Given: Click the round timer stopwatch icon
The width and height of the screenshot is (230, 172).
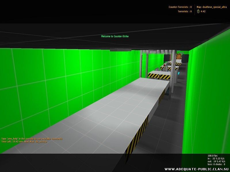Looking at the screenshot, I should pyautogui.click(x=198, y=11).
